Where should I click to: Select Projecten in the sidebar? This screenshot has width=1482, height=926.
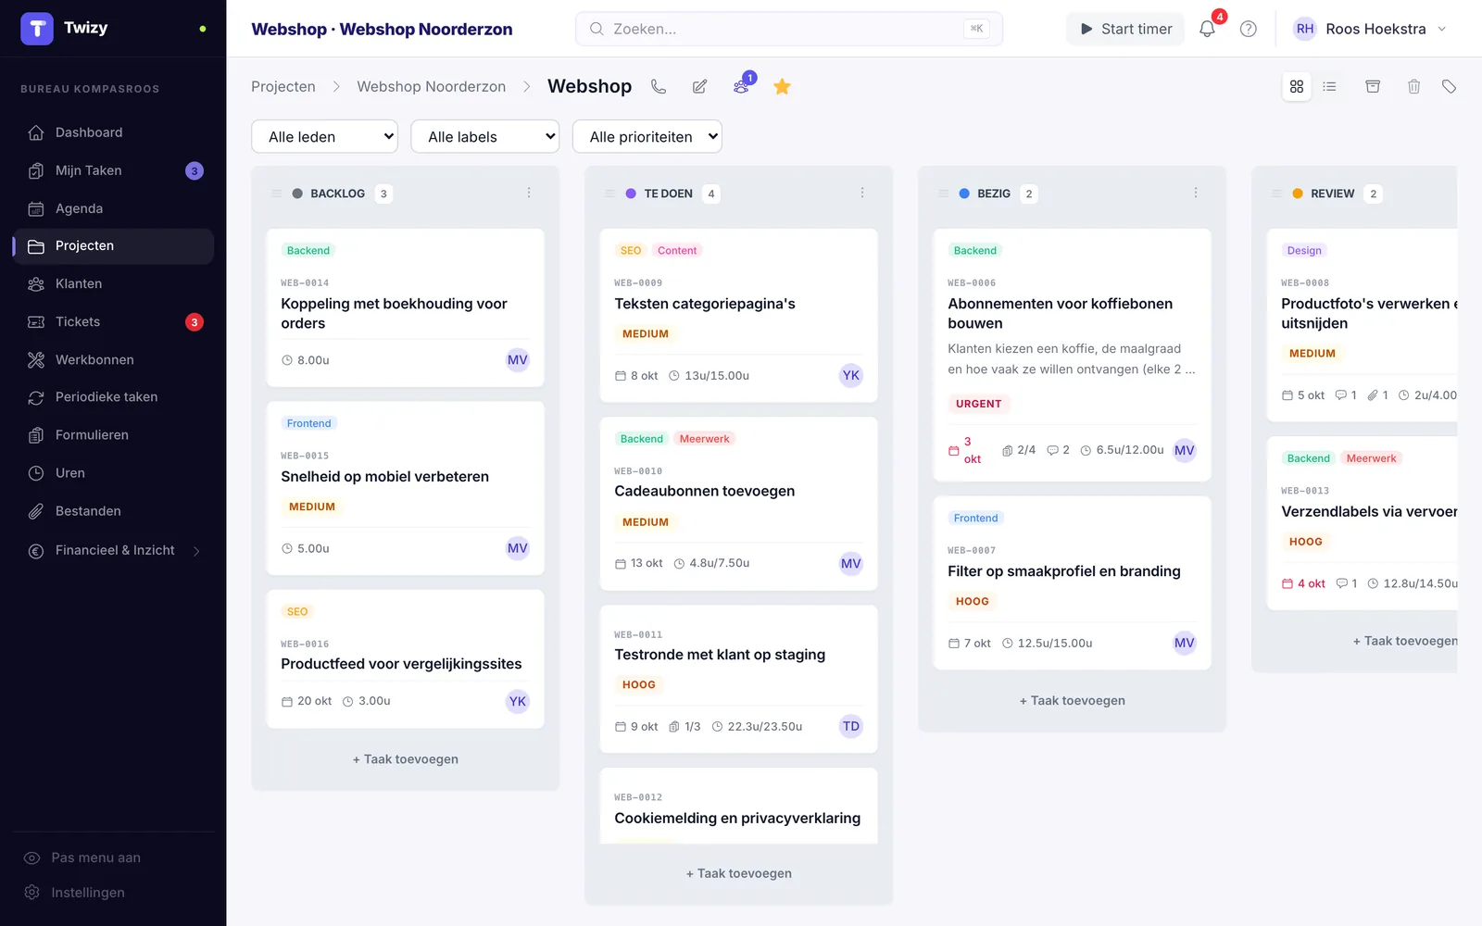(x=113, y=245)
